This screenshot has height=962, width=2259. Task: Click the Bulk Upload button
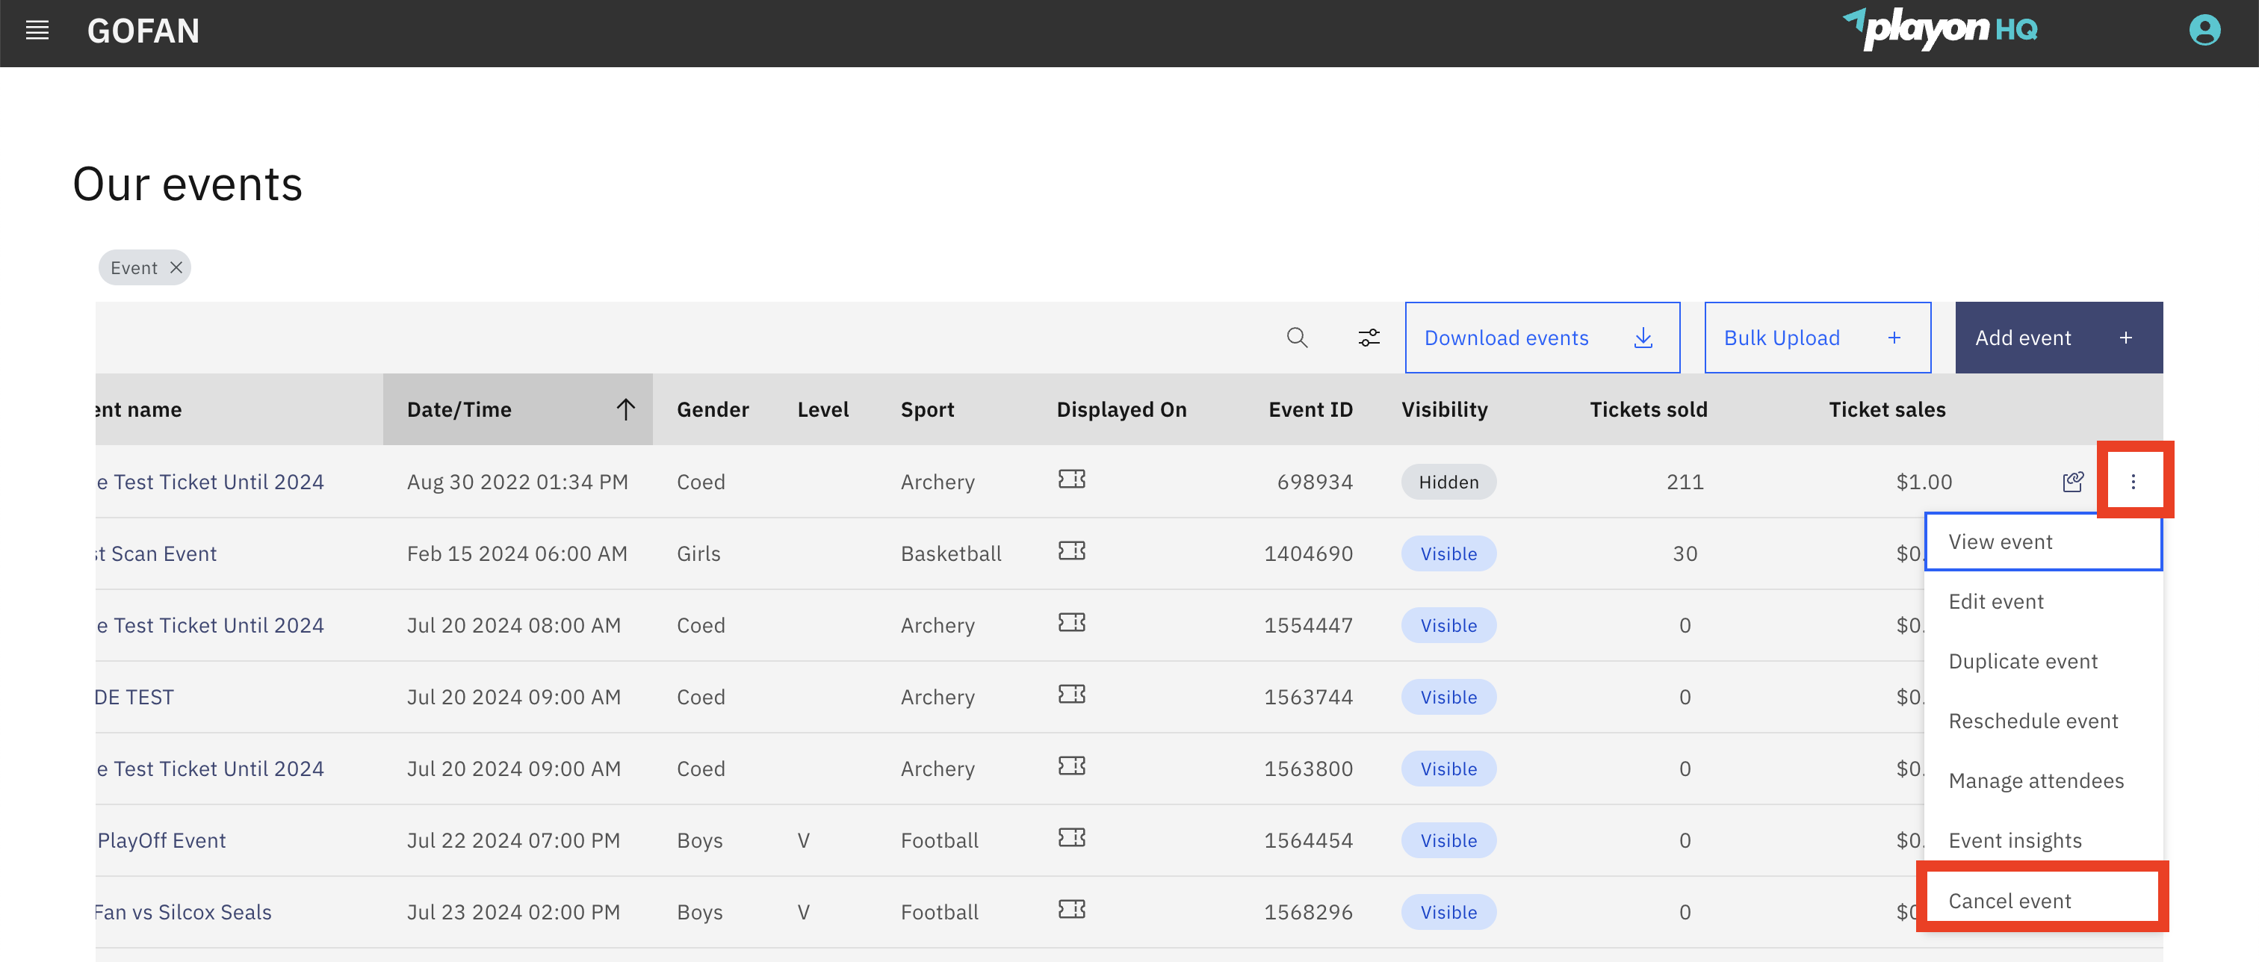1817,338
